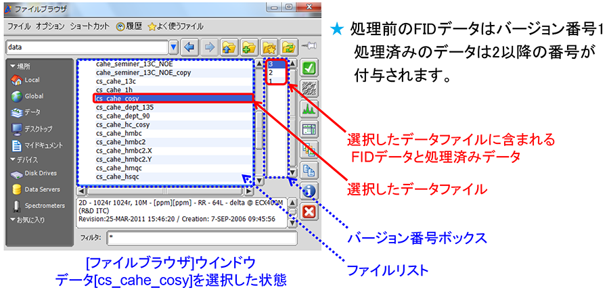Click the フィルタ filter input field
Screen dimensions: 609x292
click(202, 238)
